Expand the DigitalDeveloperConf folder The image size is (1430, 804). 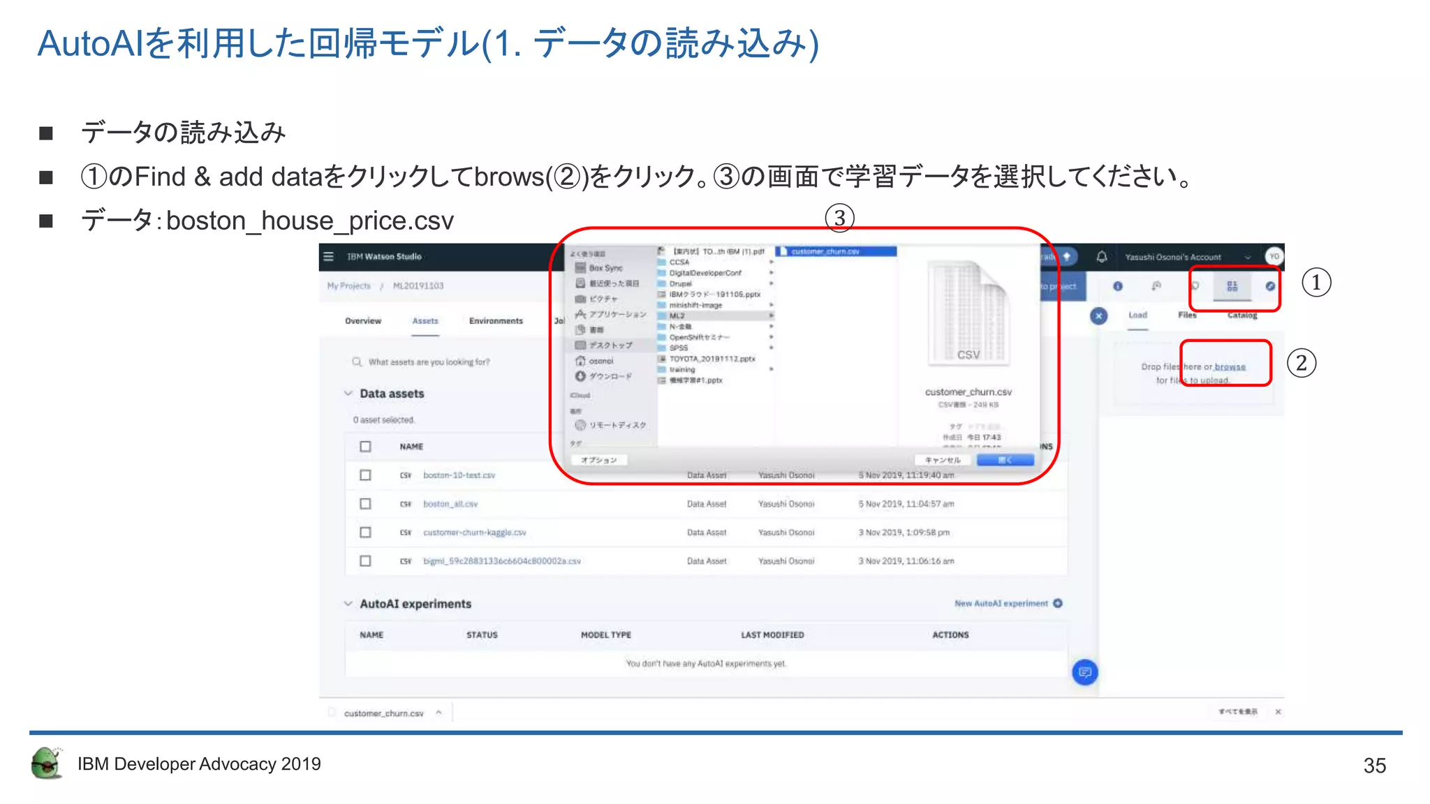772,273
